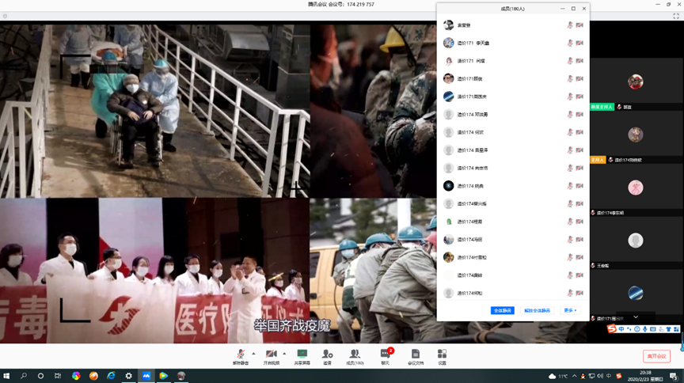The height and width of the screenshot is (383, 684).
Task: Open audio options arrow beside the mute button
Action: click(253, 354)
